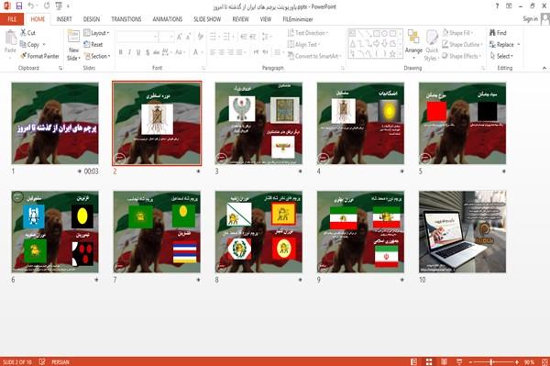Collapse the ribbon with the chevron
This screenshot has width=550, height=366.
(544, 68)
